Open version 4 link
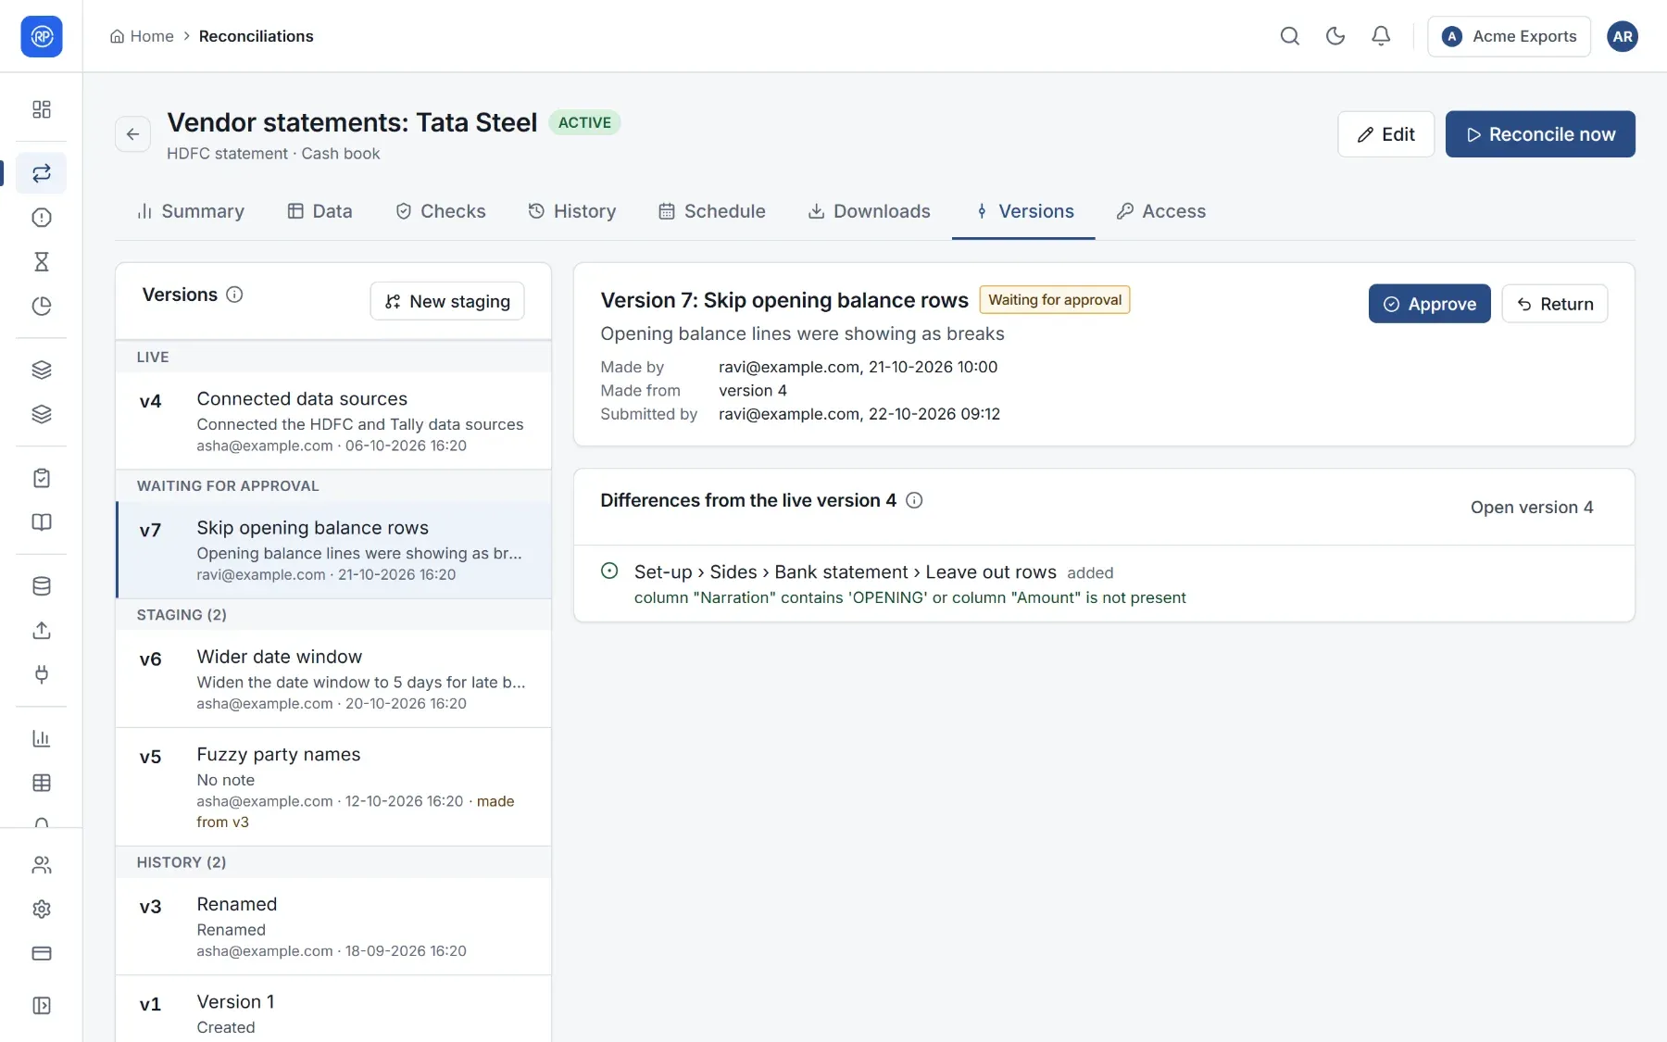The height and width of the screenshot is (1042, 1667). click(x=1532, y=508)
